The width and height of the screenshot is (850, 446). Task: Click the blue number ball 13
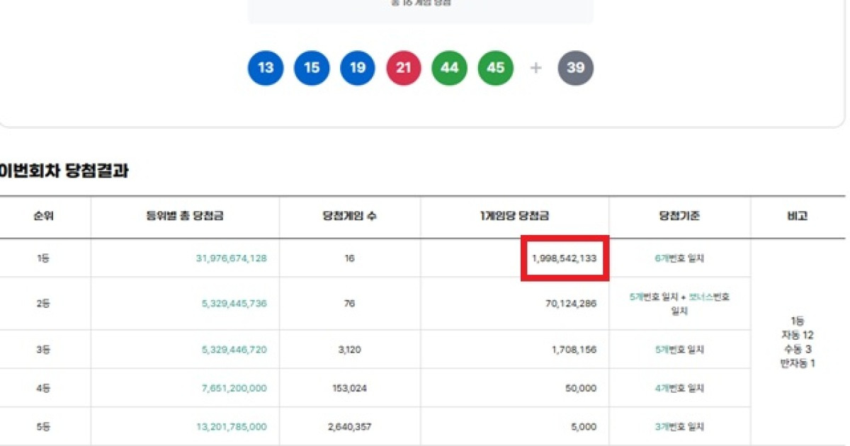tap(265, 68)
